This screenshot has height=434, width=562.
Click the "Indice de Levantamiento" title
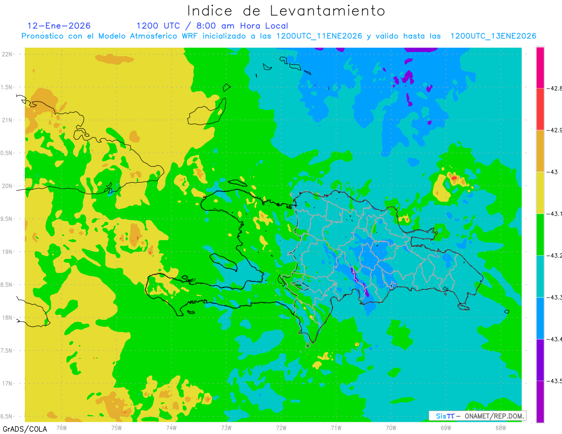pos(286,11)
